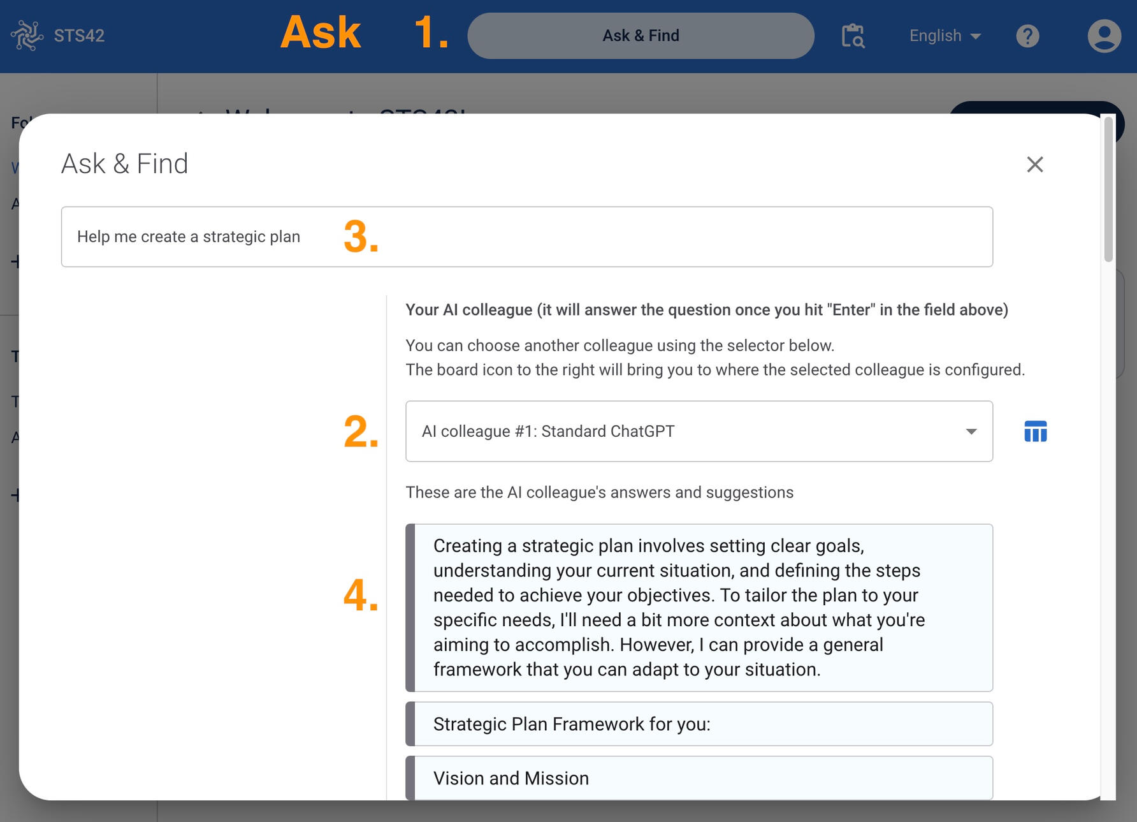Focus the "Help me create a strategic plan" field
The height and width of the screenshot is (822, 1137).
pos(526,237)
